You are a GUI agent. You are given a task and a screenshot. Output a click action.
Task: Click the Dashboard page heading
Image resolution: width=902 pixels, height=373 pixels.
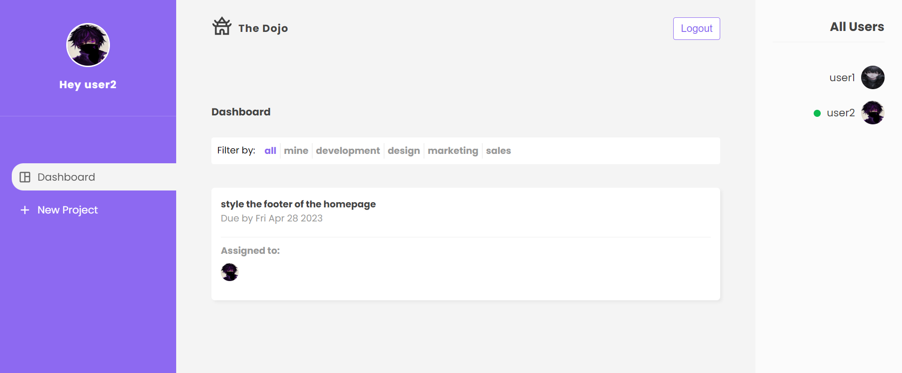coord(241,112)
